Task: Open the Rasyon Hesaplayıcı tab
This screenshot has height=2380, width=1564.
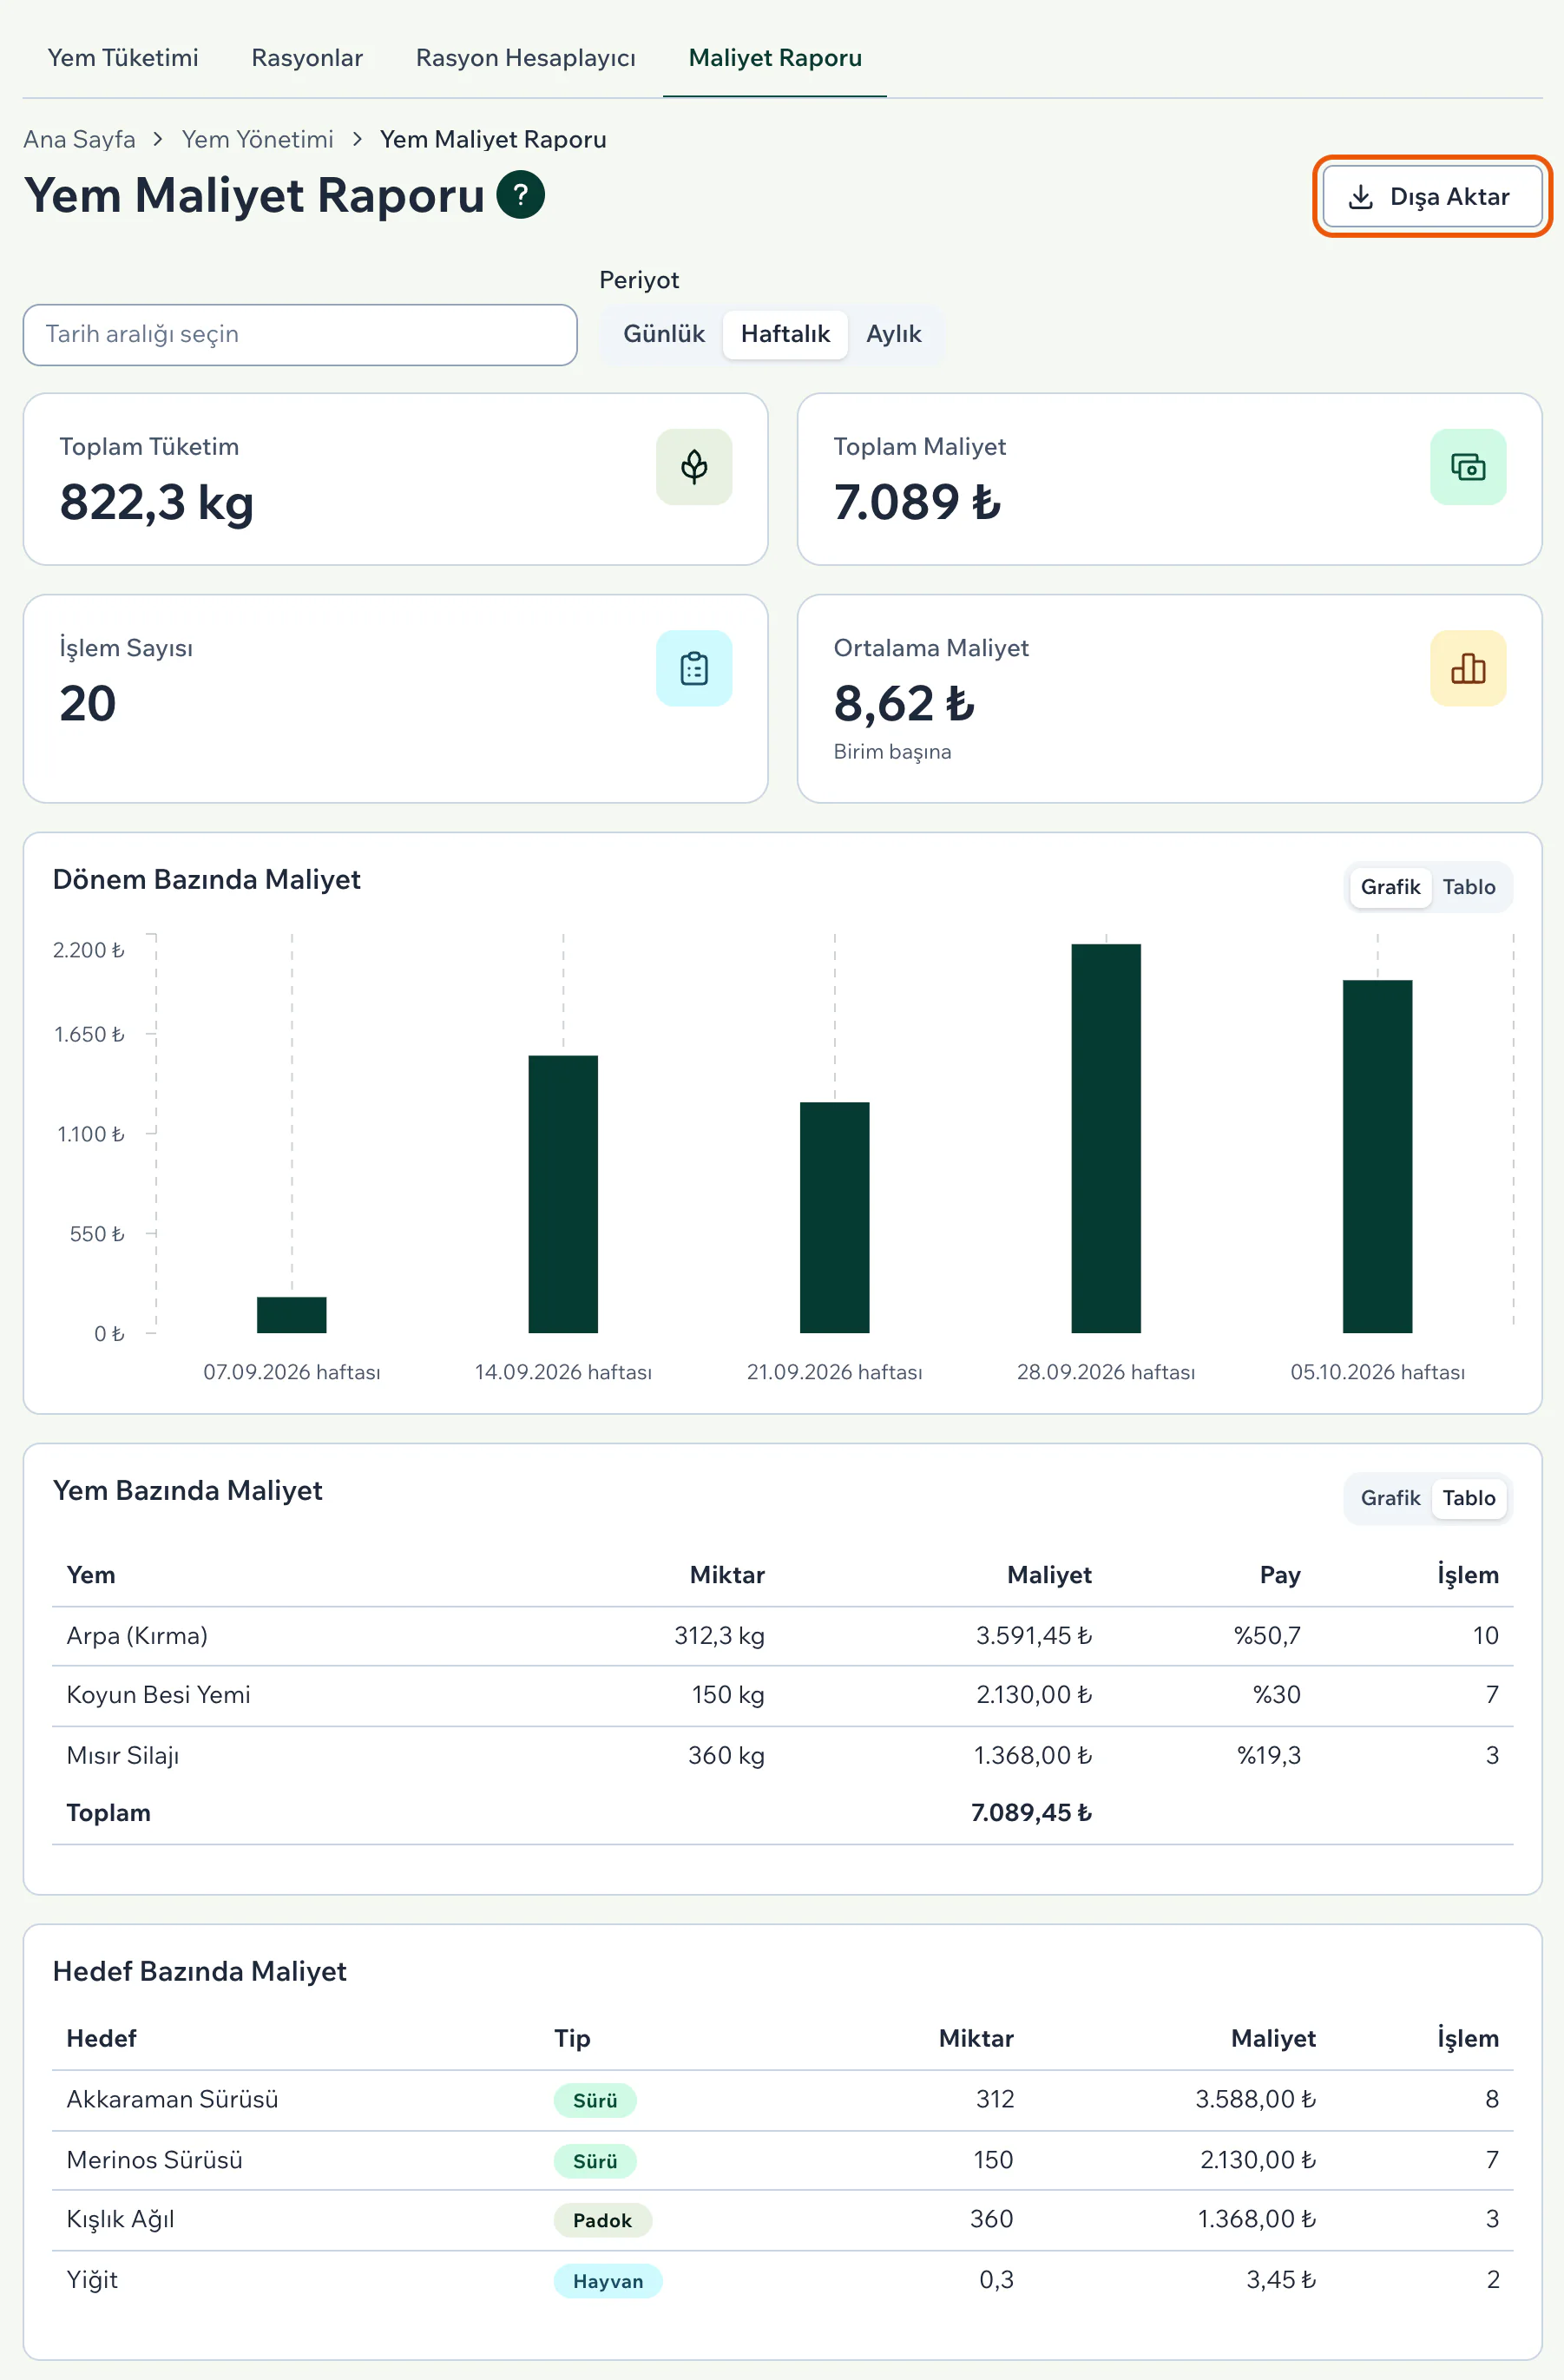Action: (x=525, y=58)
